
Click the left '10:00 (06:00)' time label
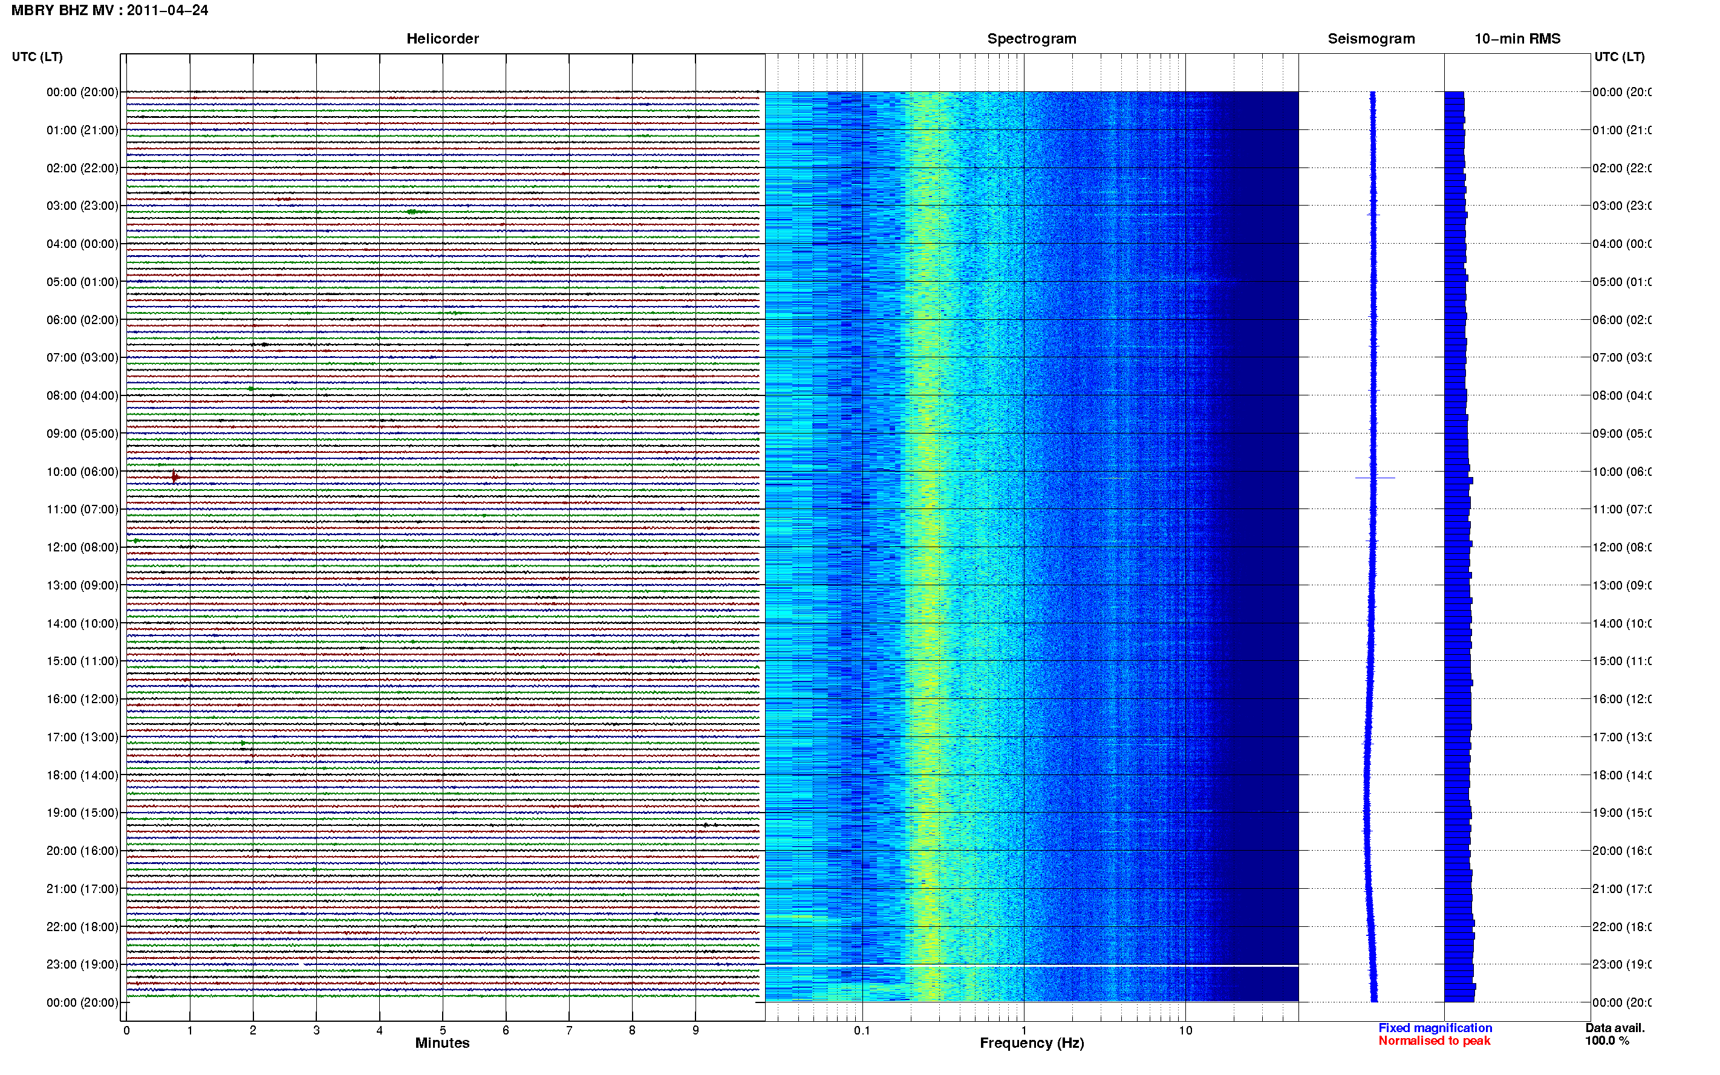click(82, 472)
